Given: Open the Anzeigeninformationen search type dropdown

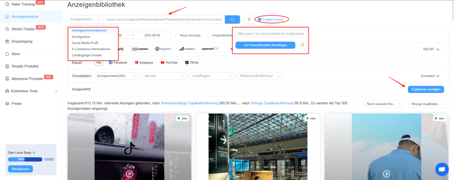Looking at the screenshot, I should (x=85, y=20).
